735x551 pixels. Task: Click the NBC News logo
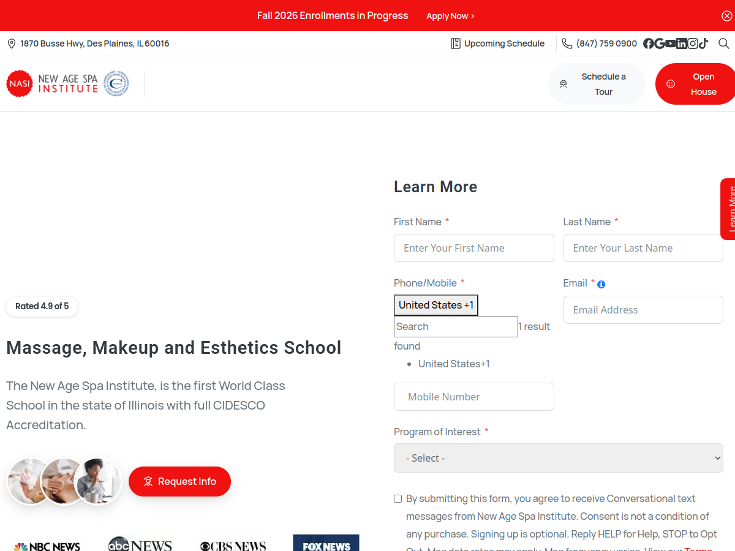click(47, 546)
